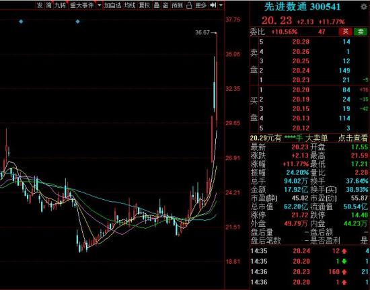Click the red 买 buy button

[x=346, y=32]
